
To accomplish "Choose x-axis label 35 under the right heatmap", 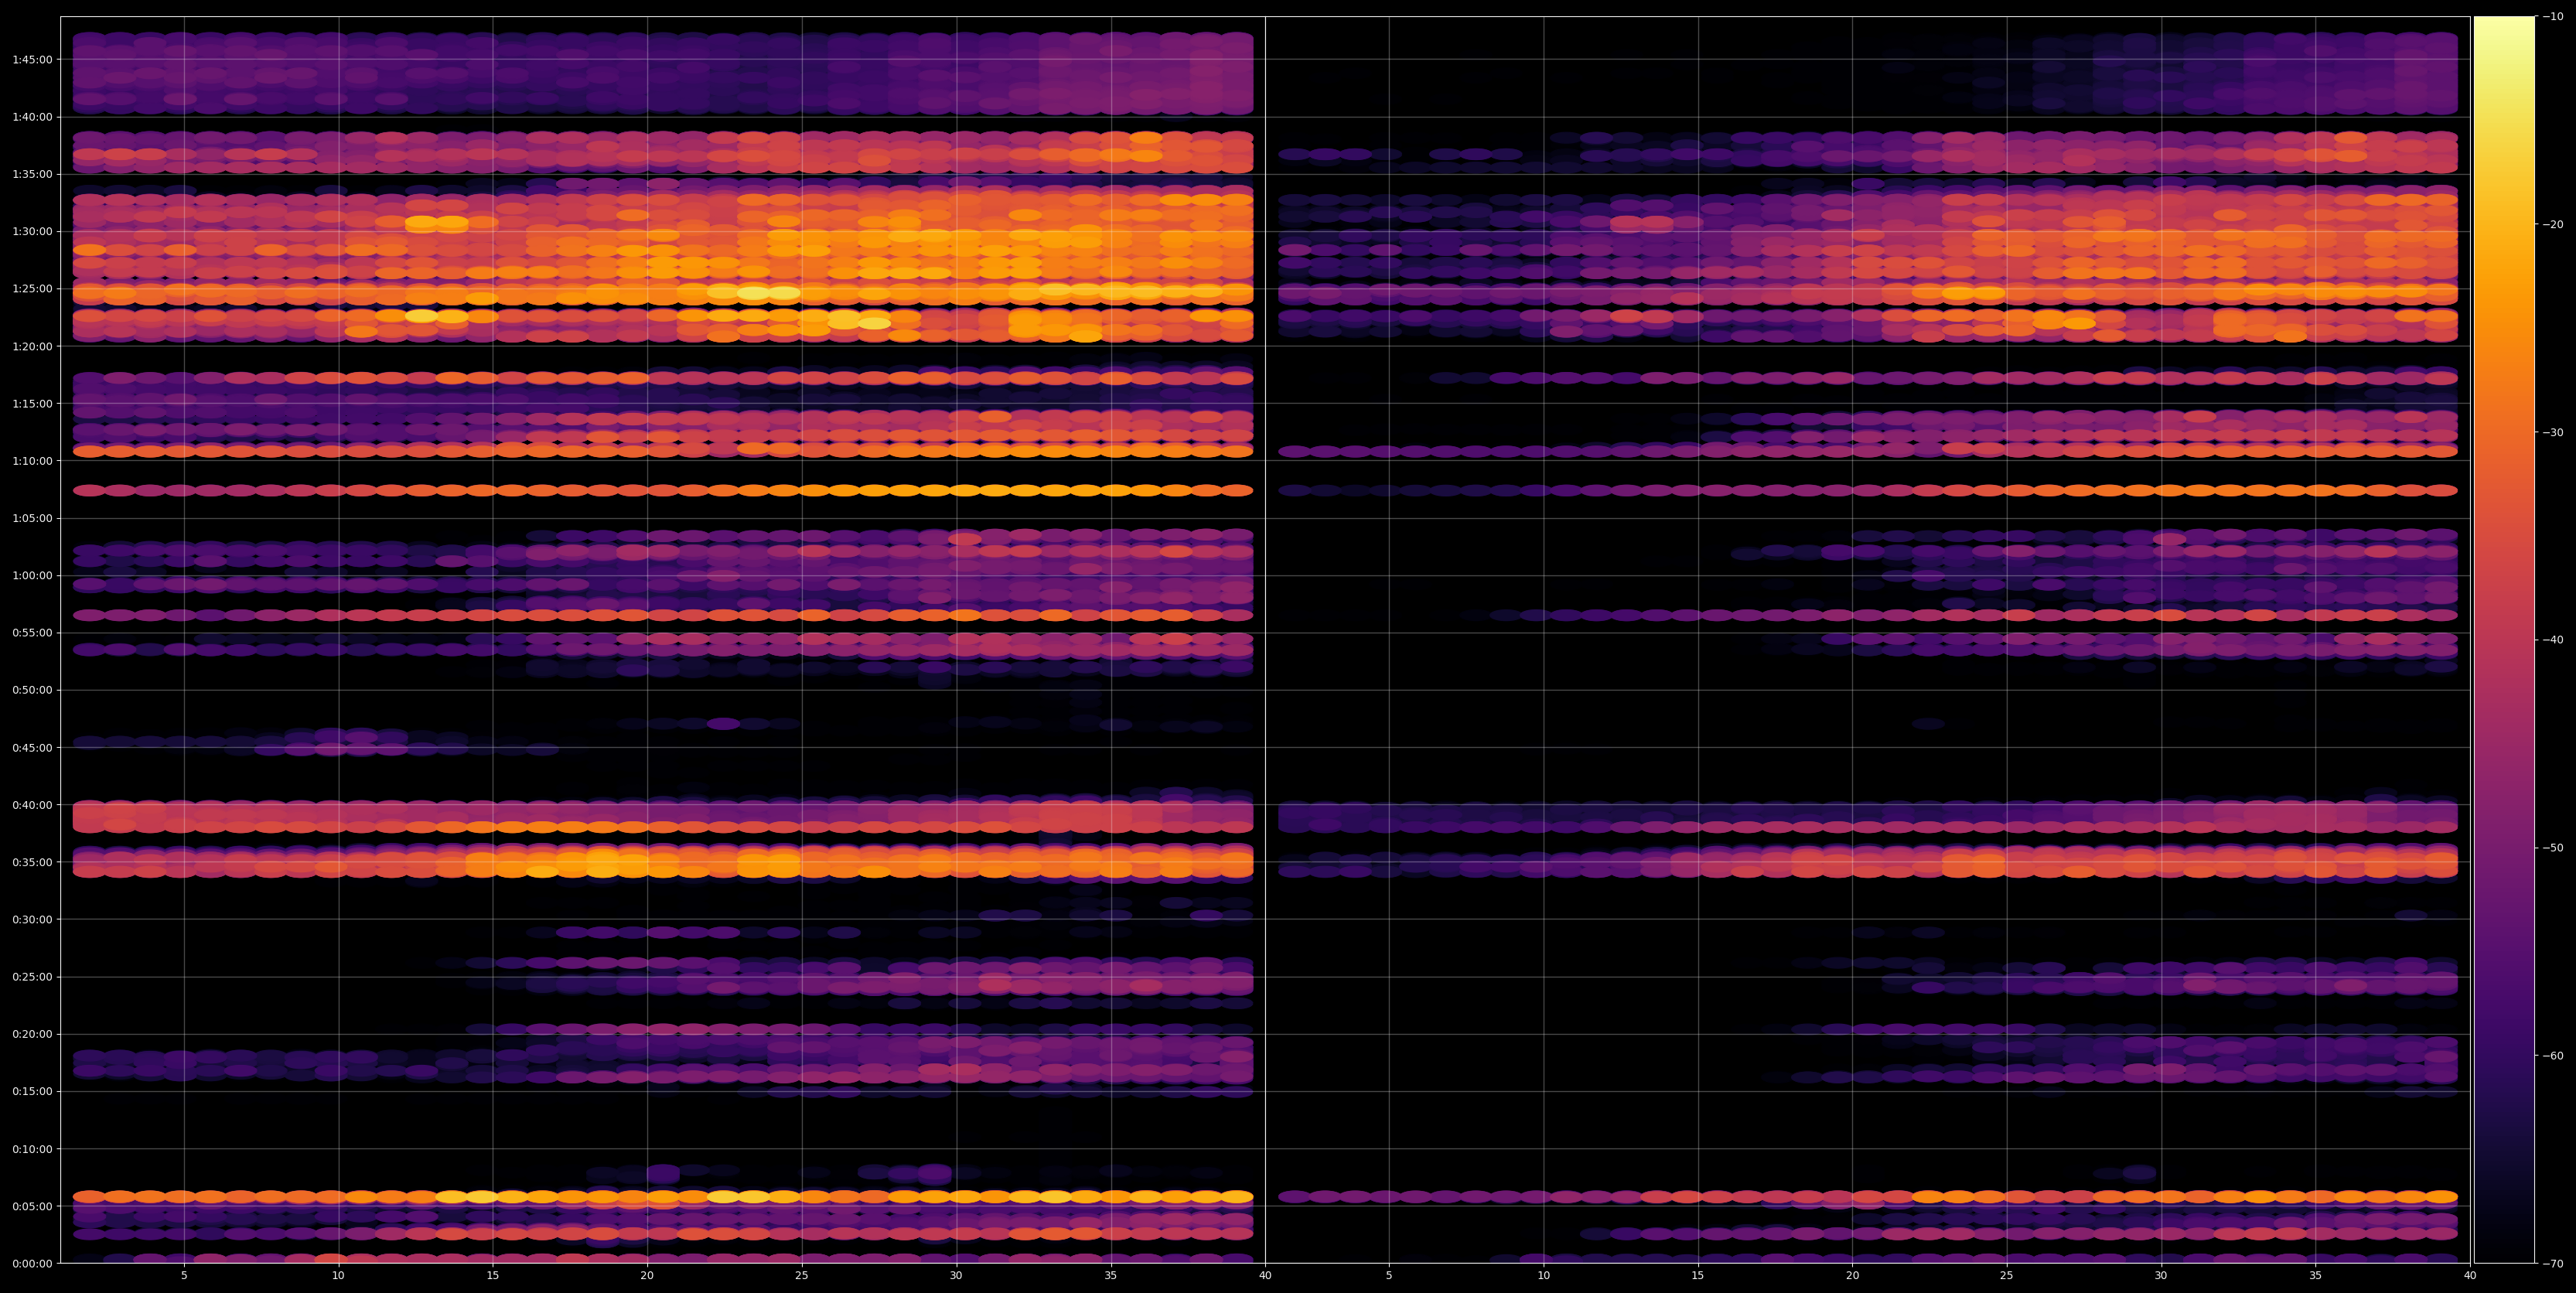I will coord(2316,1276).
